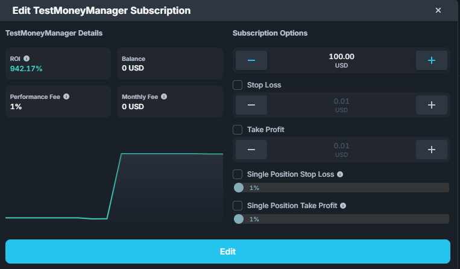The height and width of the screenshot is (269, 460).
Task: Click the Single Position Take Profit slider handle
Action: coord(239,219)
